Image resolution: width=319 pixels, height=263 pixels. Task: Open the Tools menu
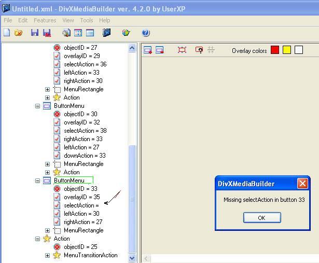tap(87, 20)
